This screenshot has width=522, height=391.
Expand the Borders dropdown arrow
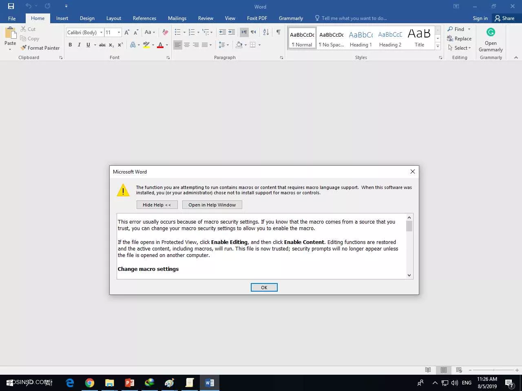(x=259, y=45)
